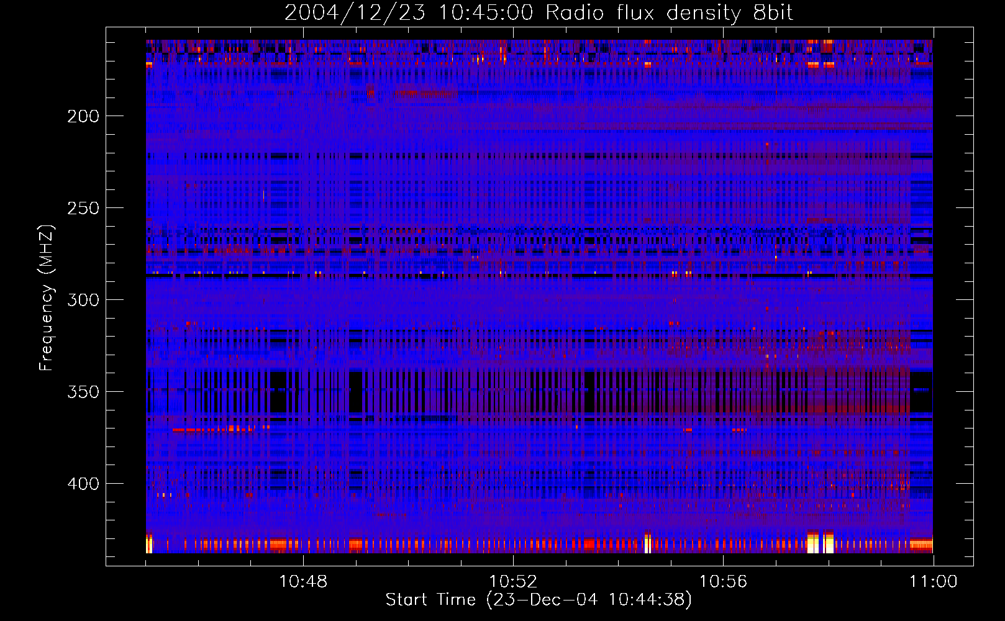Click the plot title '2004/12/23 10:45:00 Radio flux density 8bit'

(x=539, y=13)
